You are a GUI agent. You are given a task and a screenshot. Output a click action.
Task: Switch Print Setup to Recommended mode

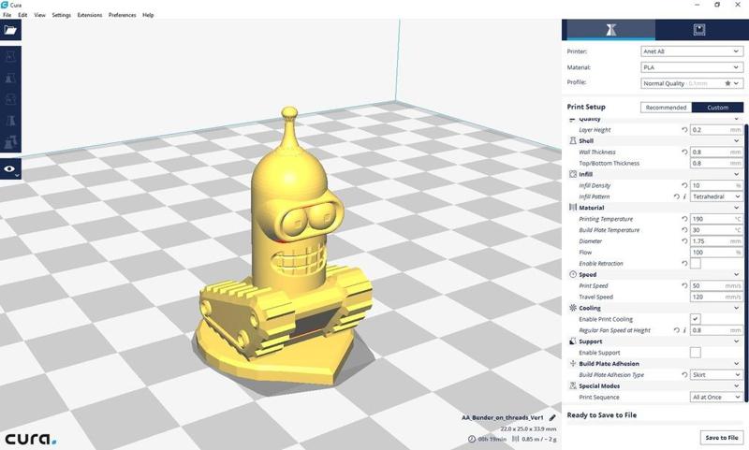click(x=666, y=108)
